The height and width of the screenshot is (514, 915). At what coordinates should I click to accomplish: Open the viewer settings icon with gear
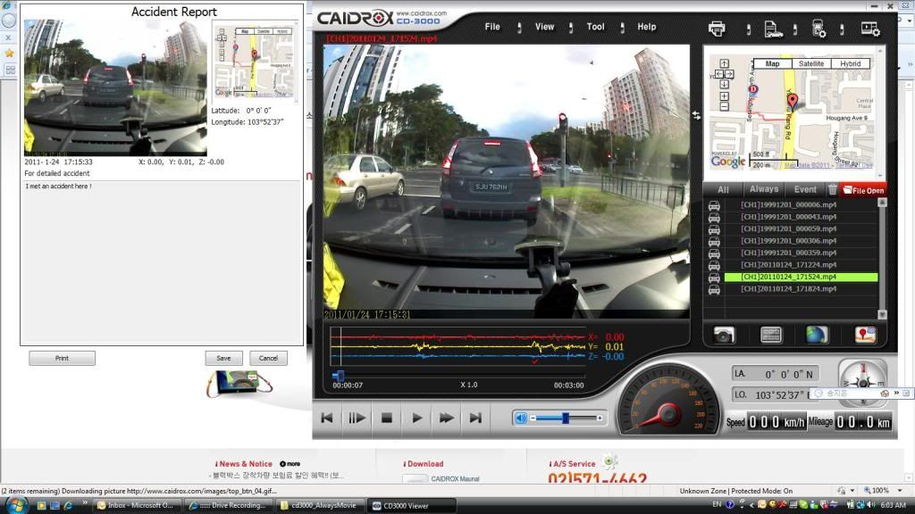870,29
